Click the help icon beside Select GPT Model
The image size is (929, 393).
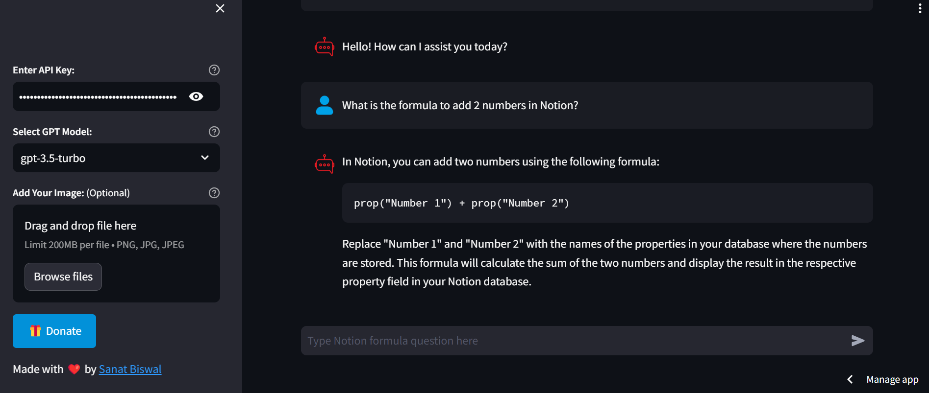pos(214,132)
